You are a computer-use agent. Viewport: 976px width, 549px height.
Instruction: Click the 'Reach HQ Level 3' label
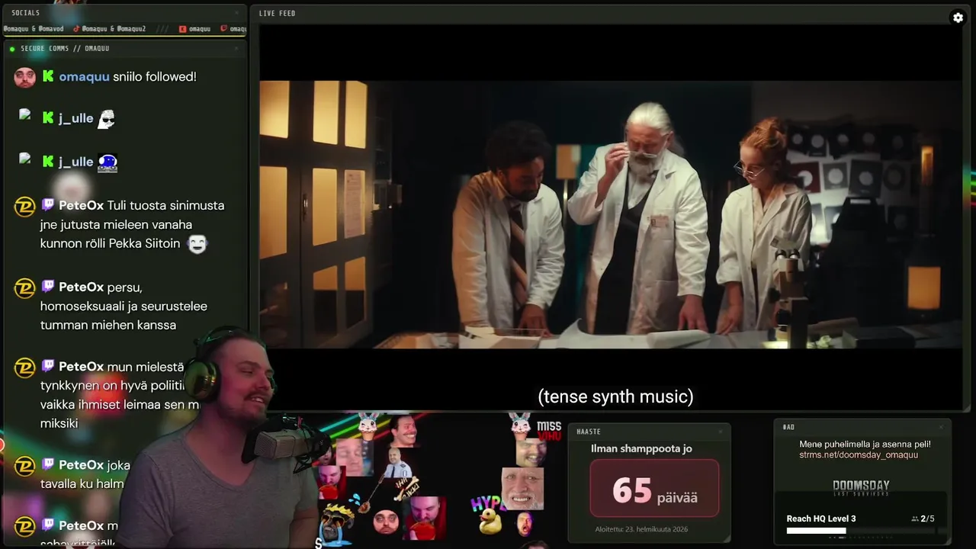click(x=821, y=518)
